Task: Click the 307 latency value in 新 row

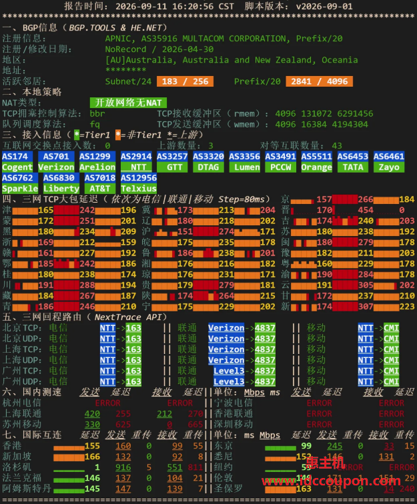Action: click(366, 306)
